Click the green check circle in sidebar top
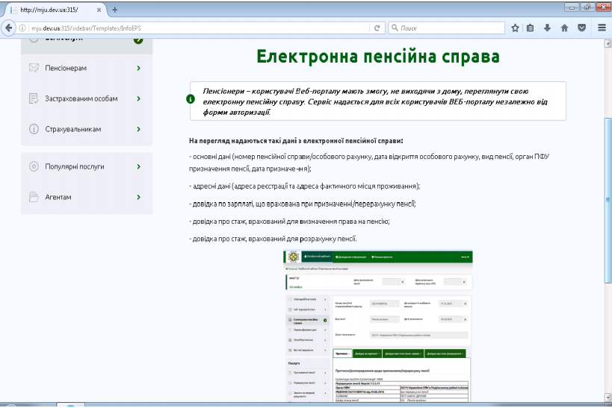 coord(138,40)
